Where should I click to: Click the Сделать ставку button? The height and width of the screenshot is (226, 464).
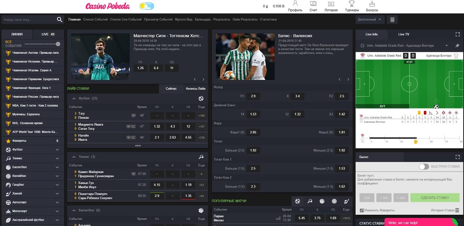pyautogui.click(x=435, y=198)
